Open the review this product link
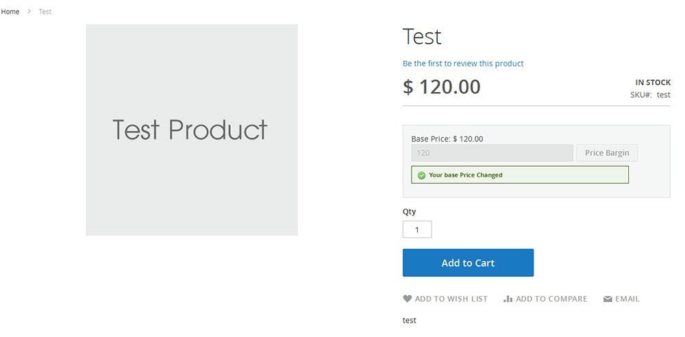 463,64
